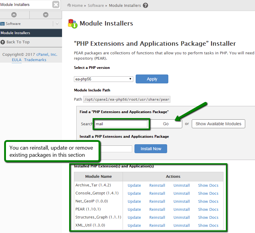Click the Module Installers page icon

(72, 23)
